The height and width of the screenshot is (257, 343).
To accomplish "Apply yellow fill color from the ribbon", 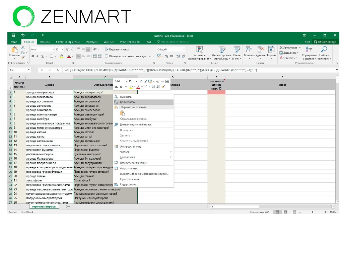I will (x=62, y=56).
